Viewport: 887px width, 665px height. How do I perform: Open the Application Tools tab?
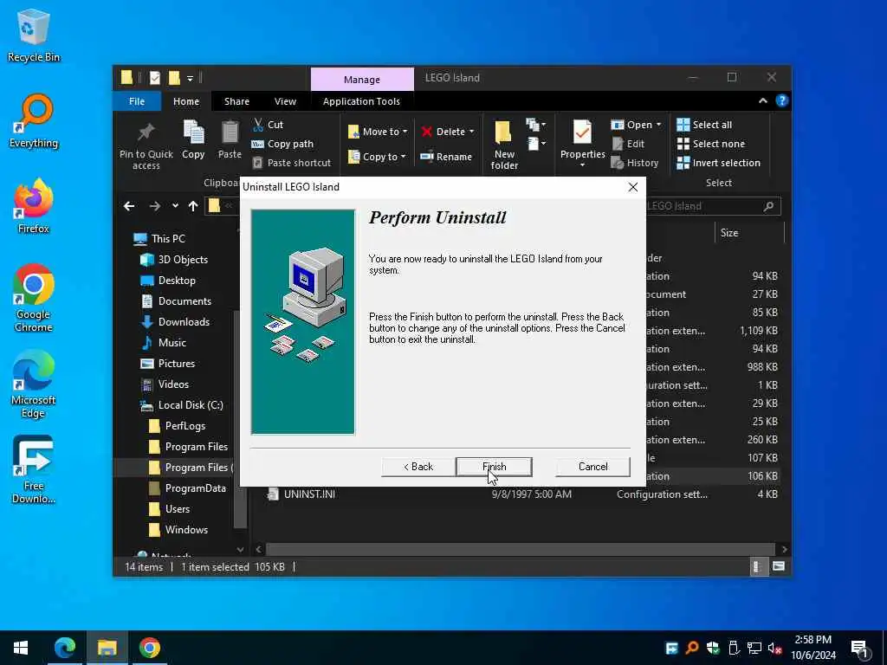[x=361, y=101]
